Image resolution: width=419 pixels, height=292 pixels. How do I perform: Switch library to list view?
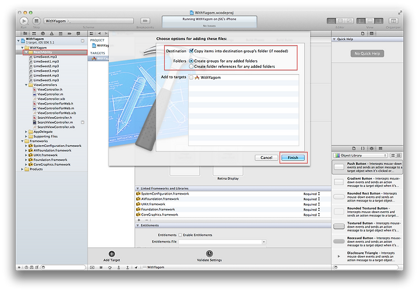[399, 155]
